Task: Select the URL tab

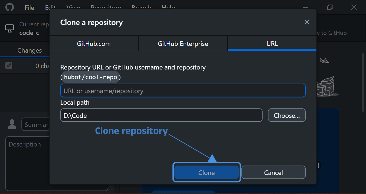Action: [272, 44]
